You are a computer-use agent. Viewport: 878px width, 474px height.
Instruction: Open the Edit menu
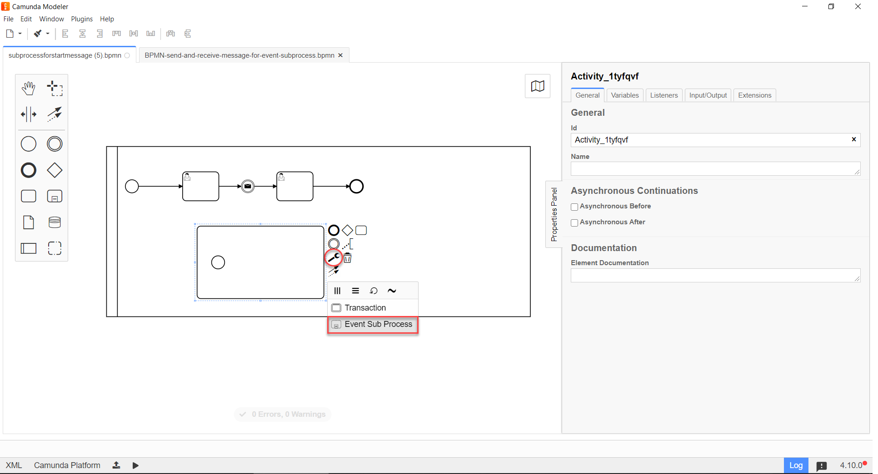coord(26,19)
